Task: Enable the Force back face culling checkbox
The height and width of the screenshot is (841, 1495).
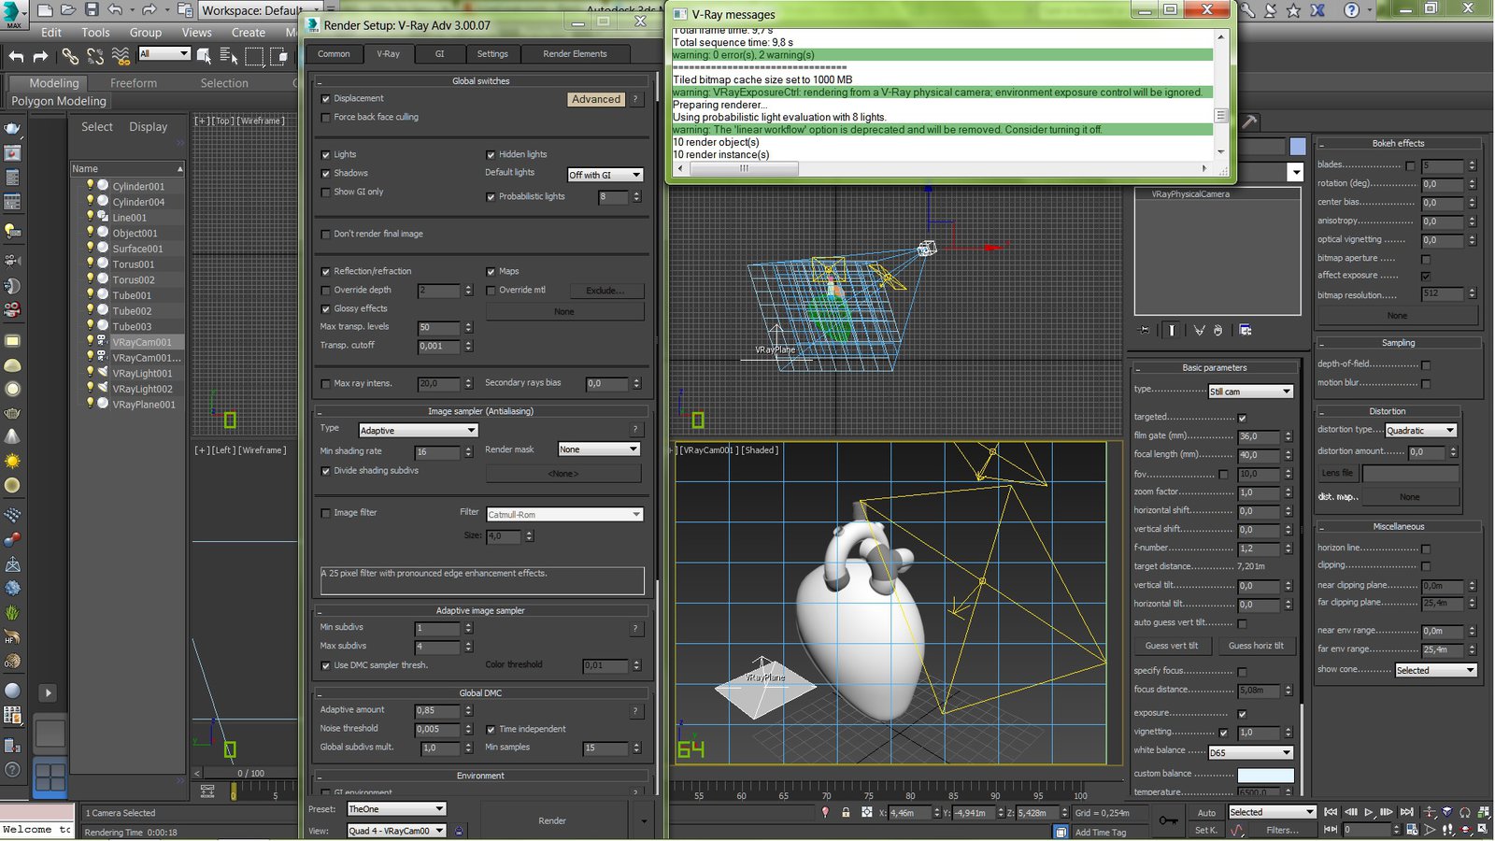Action: [326, 118]
